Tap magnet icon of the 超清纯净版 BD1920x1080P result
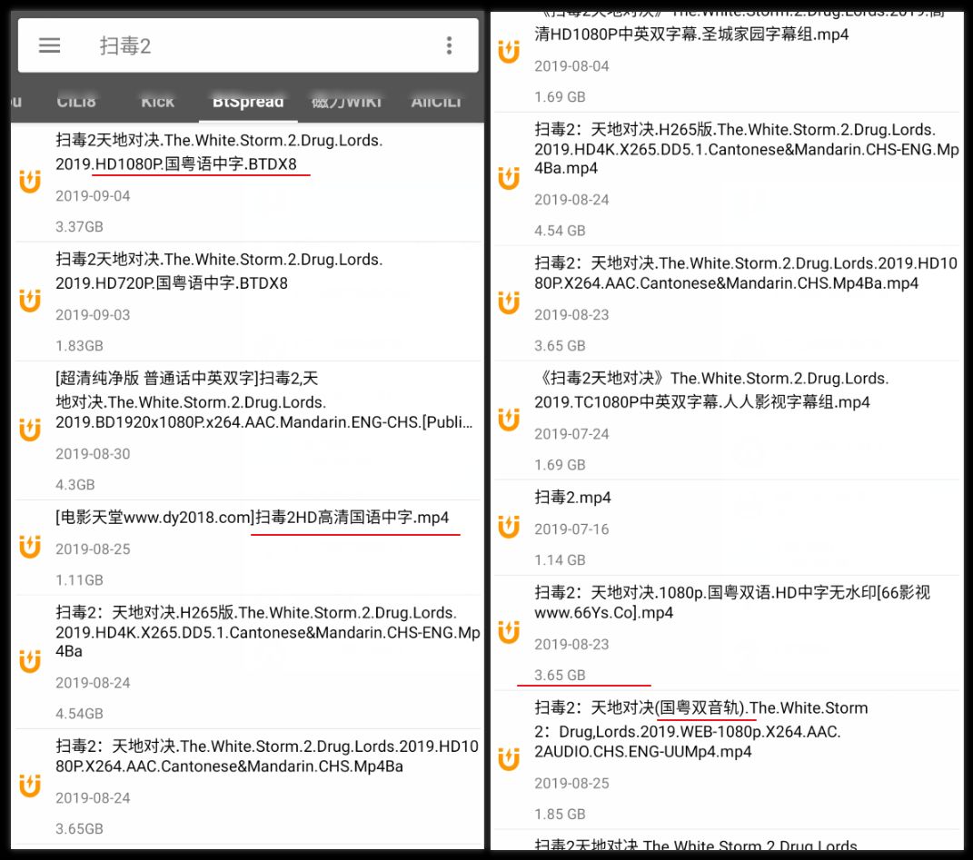 tap(30, 430)
